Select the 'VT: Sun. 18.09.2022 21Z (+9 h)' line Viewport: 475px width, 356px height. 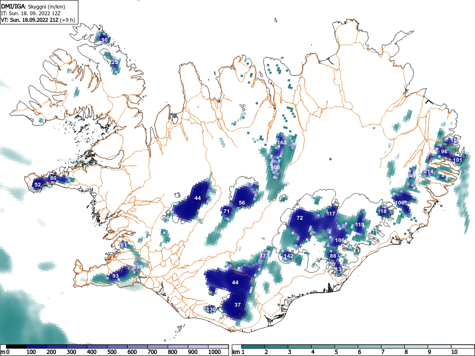pyautogui.click(x=38, y=20)
